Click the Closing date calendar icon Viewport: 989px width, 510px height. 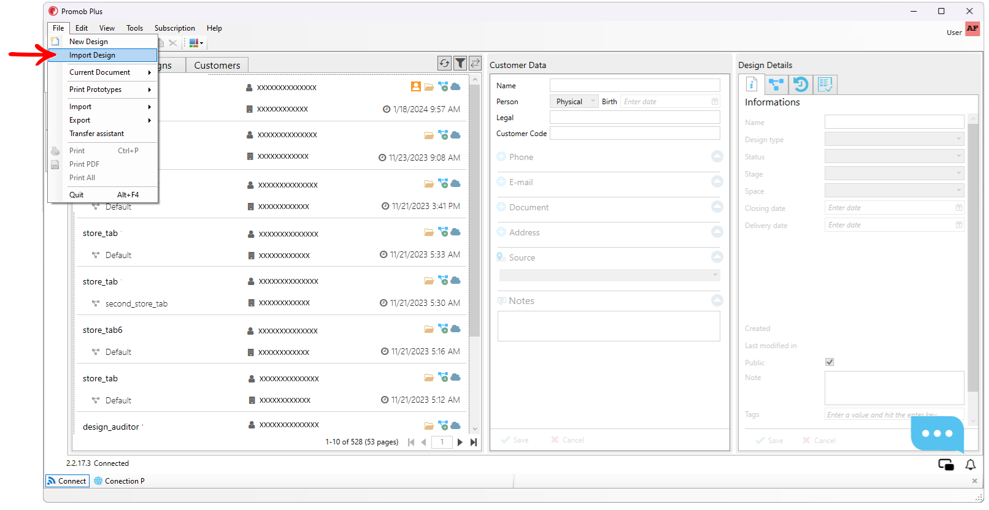(x=959, y=208)
